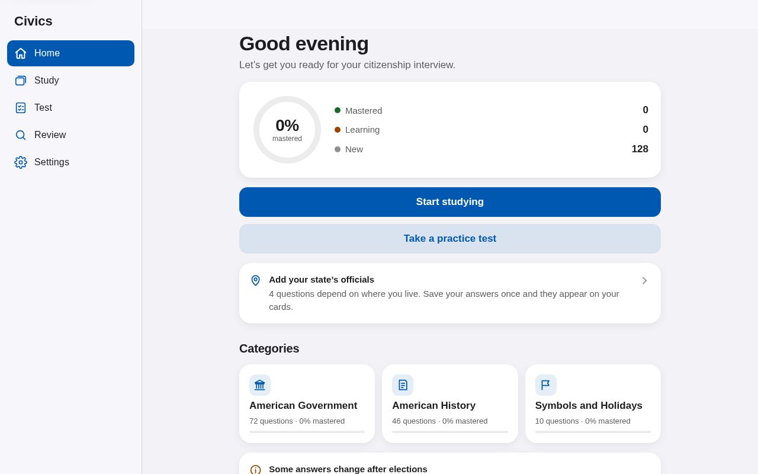The height and width of the screenshot is (474, 758).
Task: Click the Home house icon in sidebar
Action: (x=21, y=53)
